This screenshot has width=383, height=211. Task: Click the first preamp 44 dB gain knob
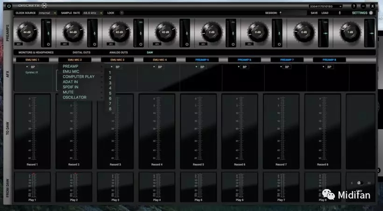click(x=26, y=32)
